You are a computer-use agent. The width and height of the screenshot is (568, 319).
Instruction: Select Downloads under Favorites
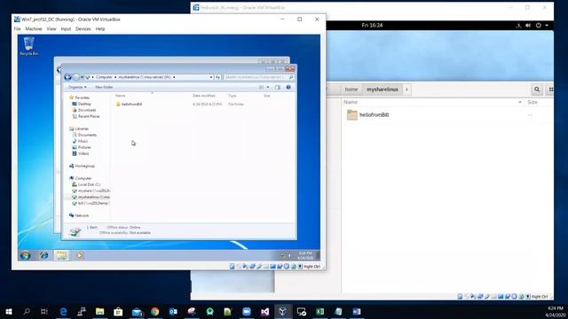(84, 110)
